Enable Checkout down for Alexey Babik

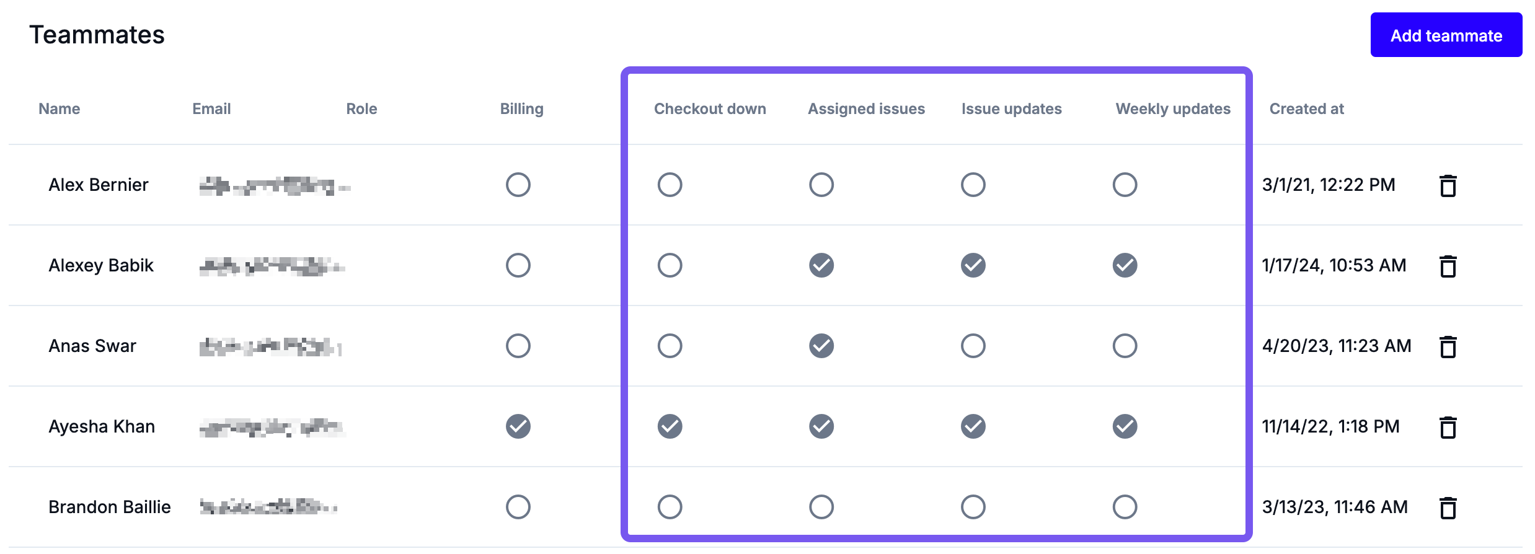[x=670, y=265]
